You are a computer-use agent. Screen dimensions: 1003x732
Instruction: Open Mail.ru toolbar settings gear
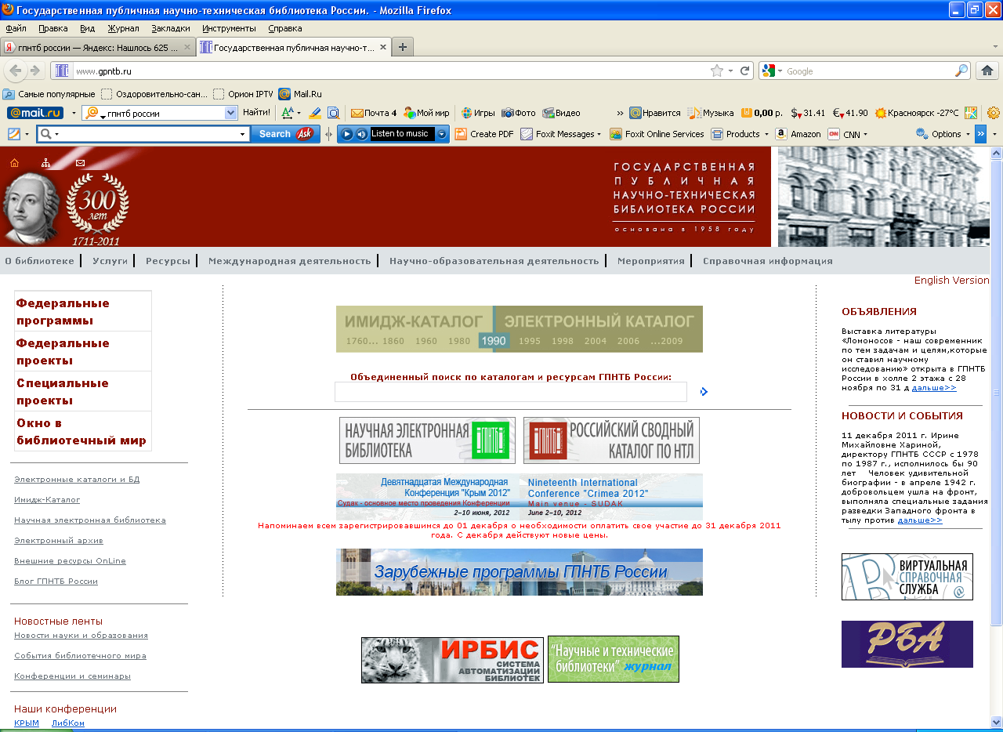click(994, 113)
